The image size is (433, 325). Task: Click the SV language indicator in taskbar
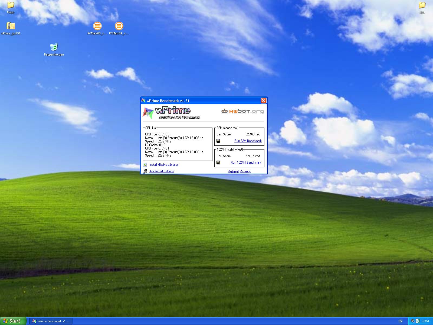[x=400, y=321]
